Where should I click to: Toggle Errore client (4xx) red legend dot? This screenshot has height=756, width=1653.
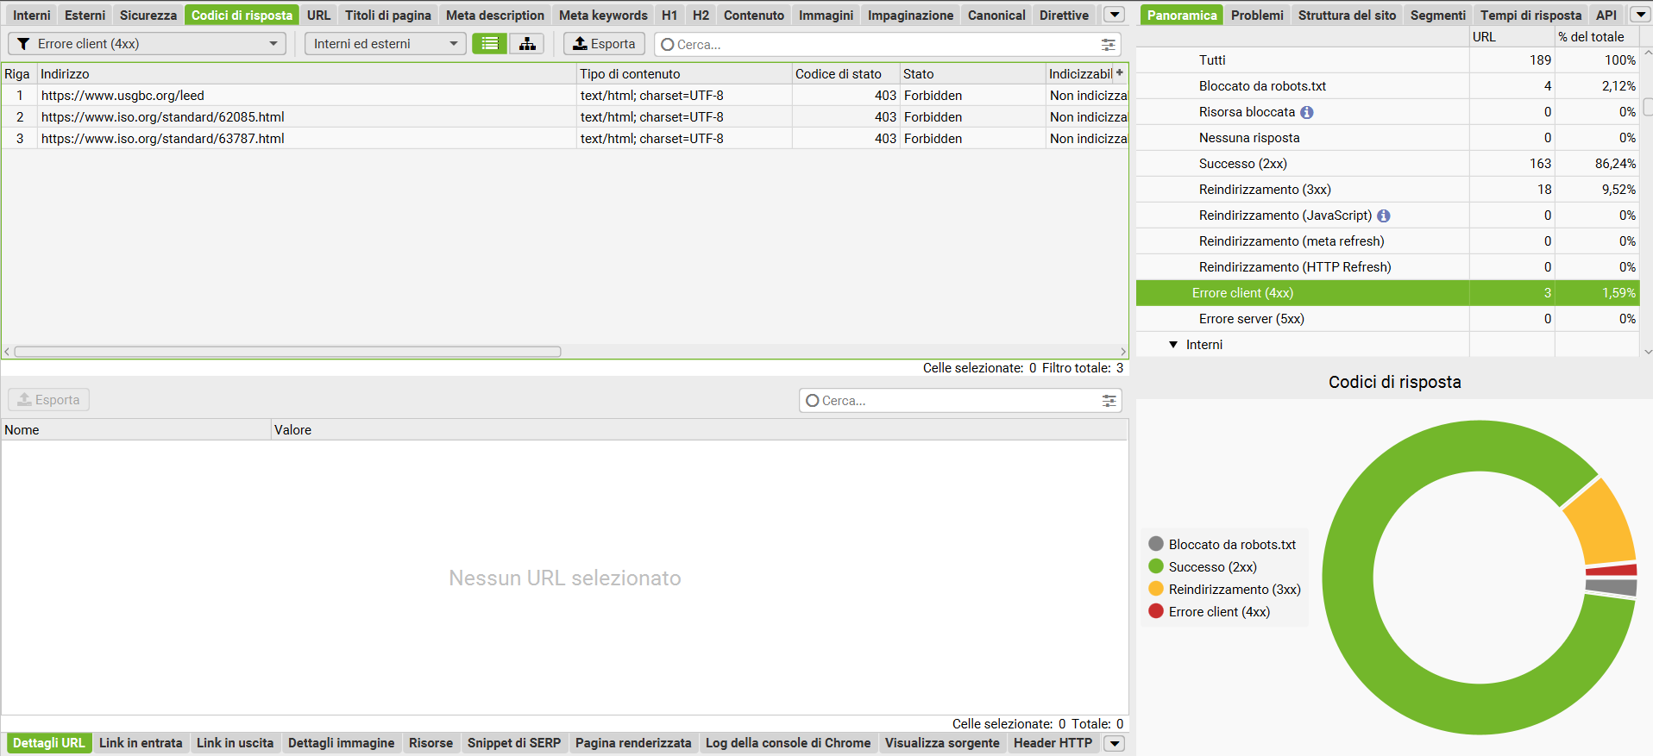1156,611
